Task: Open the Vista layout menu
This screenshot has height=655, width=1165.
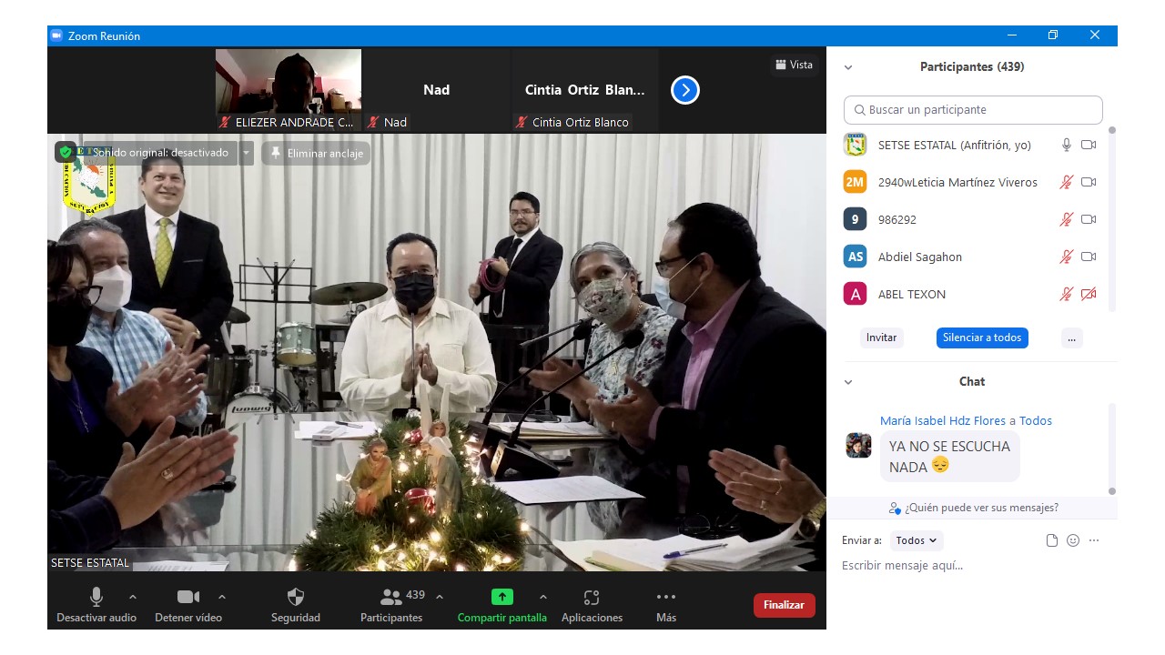Action: [x=794, y=65]
